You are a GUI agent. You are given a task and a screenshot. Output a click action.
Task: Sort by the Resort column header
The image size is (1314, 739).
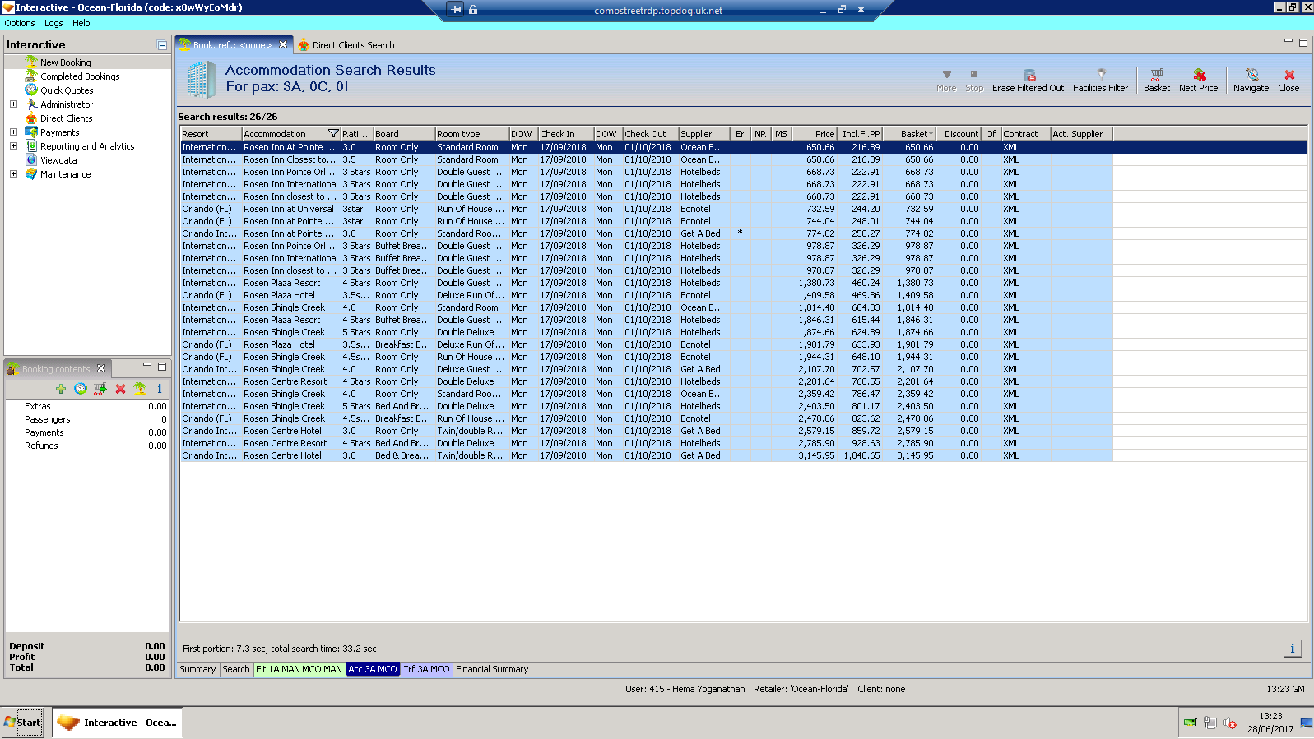[211, 134]
